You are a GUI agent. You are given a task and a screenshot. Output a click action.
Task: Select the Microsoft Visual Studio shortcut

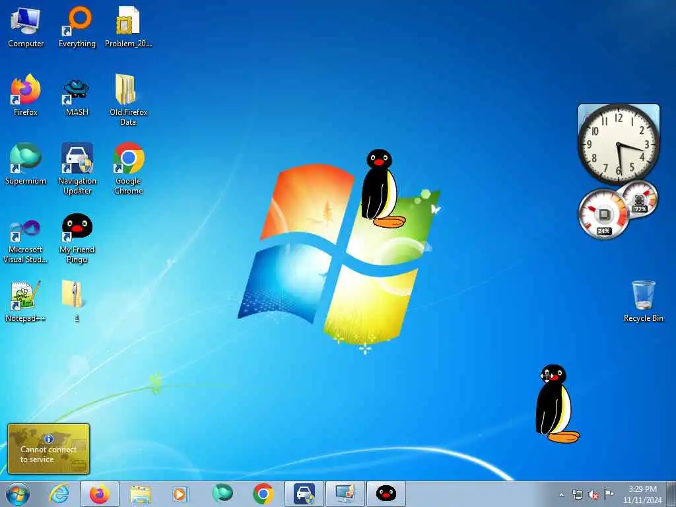click(26, 240)
